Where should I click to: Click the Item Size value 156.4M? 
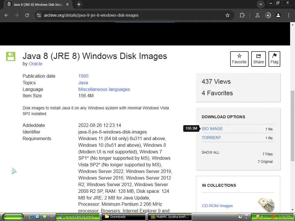point(86,96)
